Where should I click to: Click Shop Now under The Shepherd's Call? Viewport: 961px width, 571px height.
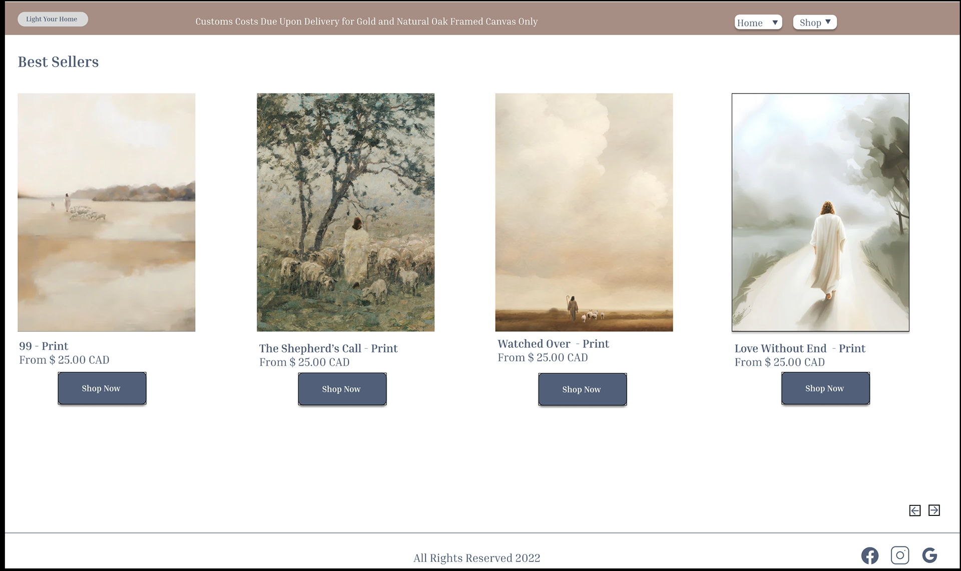click(342, 389)
